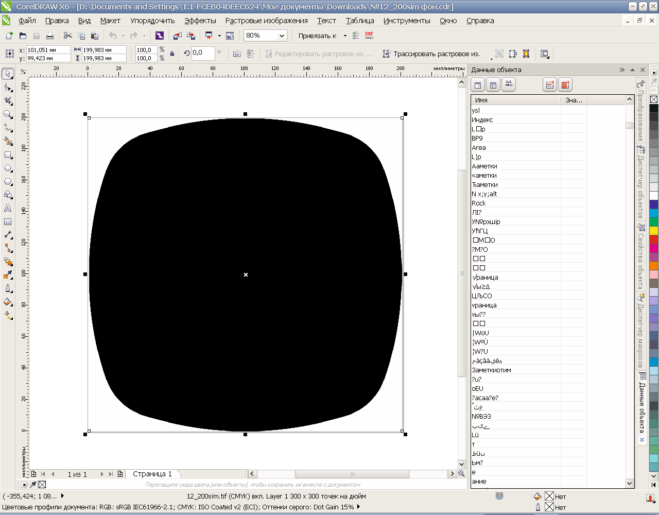Screen dimensions: 659x515
Task: Open Диспетчер объектов docker tab
Action: 641,183
